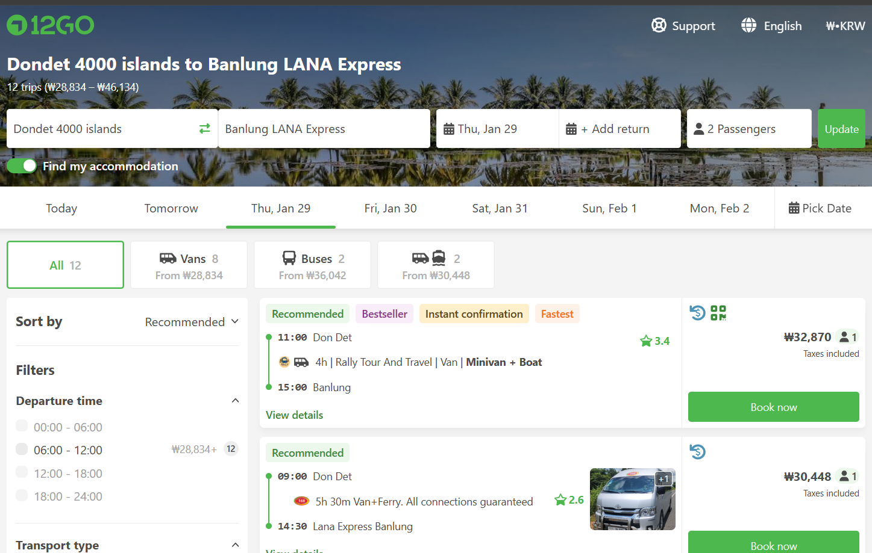Open the 2 Passengers selector
Image resolution: width=872 pixels, height=553 pixels.
pyautogui.click(x=749, y=129)
